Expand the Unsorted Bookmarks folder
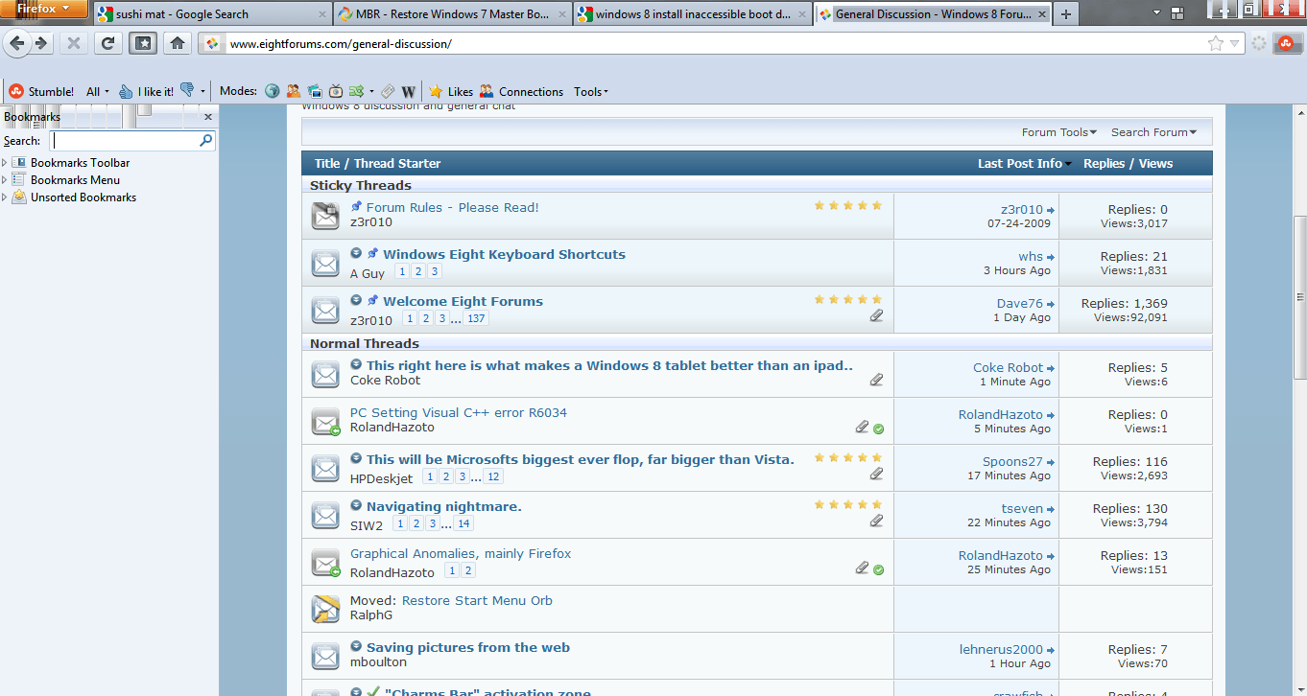This screenshot has width=1307, height=696. pos(5,197)
